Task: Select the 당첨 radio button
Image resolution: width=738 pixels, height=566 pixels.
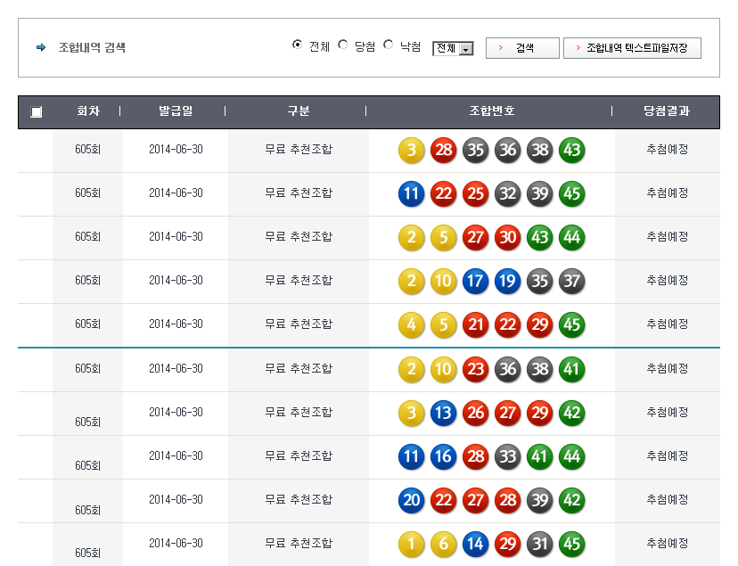Action: (343, 45)
